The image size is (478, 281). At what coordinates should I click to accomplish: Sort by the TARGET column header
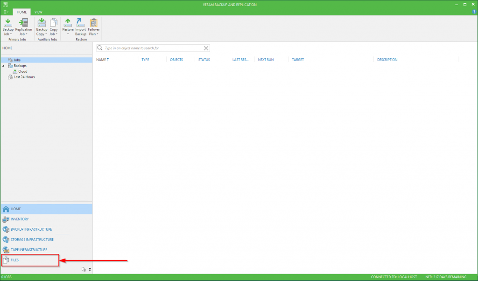coord(298,60)
